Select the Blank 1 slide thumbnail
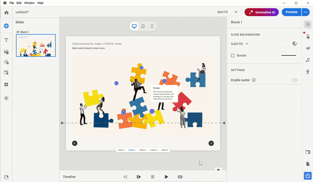Image resolution: width=313 pixels, height=182 pixels. click(36, 45)
